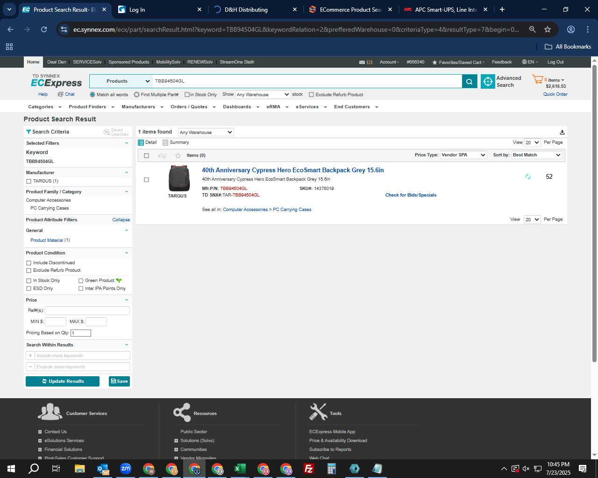The width and height of the screenshot is (598, 478).
Task: Open the Saved Searches icon
Action: 107,132
